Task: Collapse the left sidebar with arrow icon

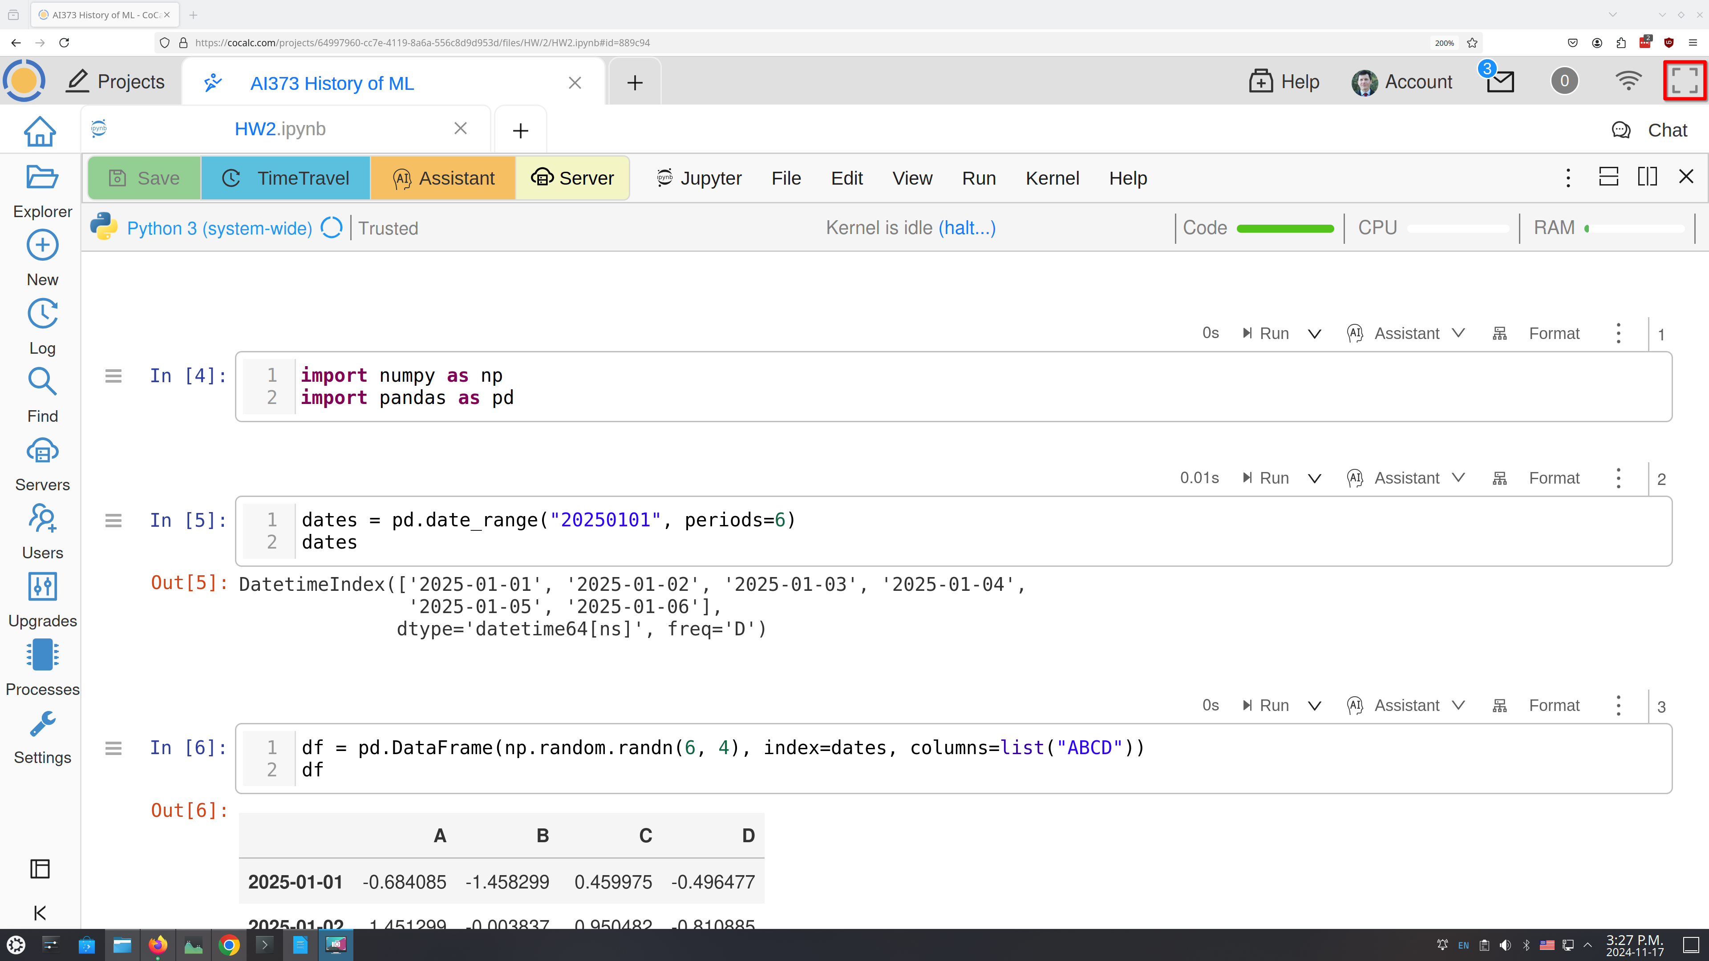Action: pos(40,913)
